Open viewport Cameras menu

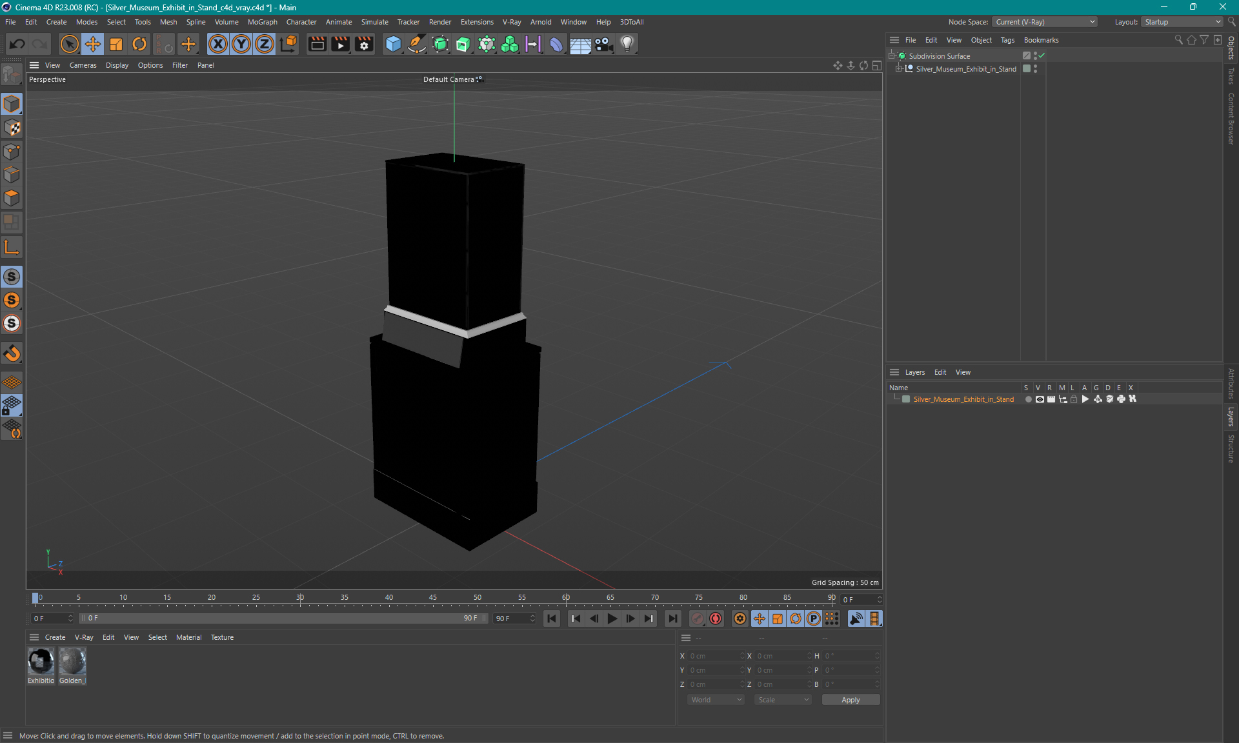click(x=83, y=65)
